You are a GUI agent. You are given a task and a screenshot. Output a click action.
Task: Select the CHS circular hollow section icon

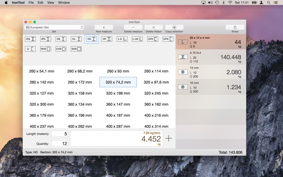[60, 49]
